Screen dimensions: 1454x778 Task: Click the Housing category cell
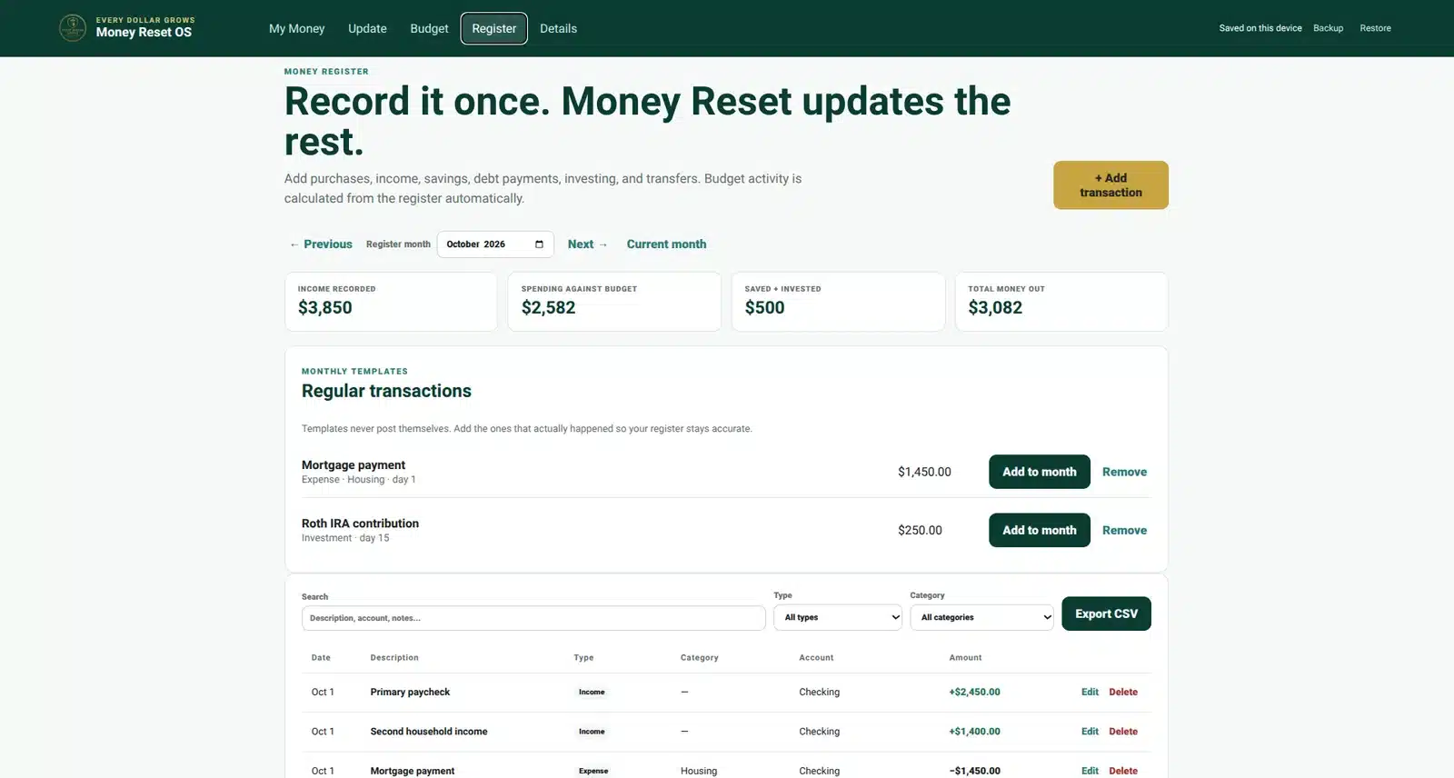[x=699, y=771]
